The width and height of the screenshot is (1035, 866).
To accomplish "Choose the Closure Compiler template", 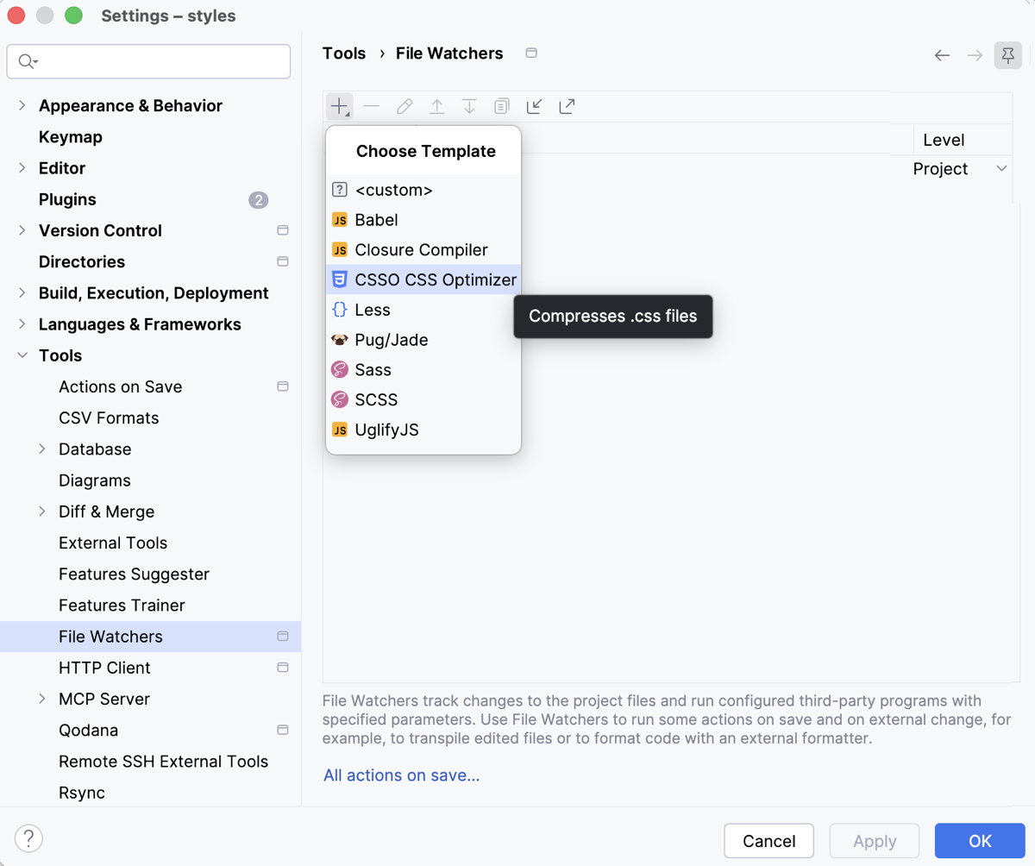I will 423,250.
